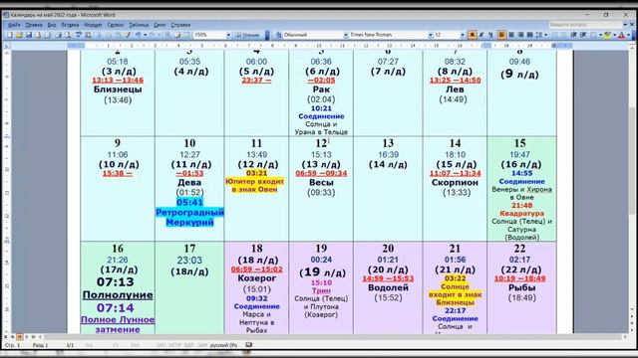Click the Юпитер входит в знак Овен text

point(255,185)
